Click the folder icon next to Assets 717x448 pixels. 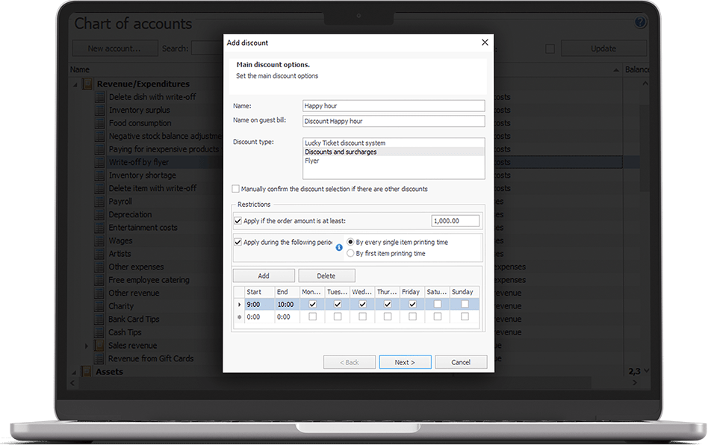coord(86,371)
